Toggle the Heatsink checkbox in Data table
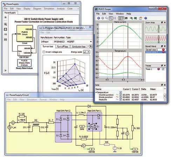The width and height of the screenshot is (171, 157). pos(121,100)
